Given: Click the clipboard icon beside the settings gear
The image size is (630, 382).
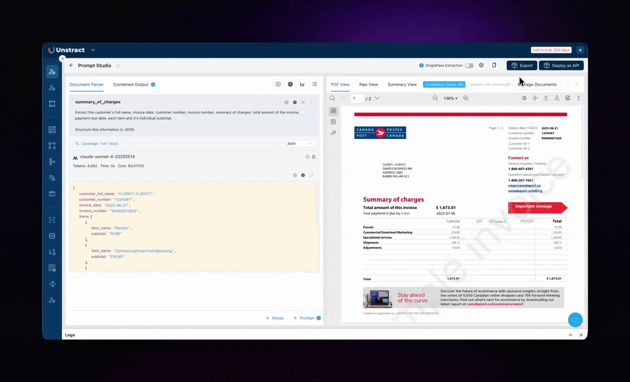Looking at the screenshot, I should [x=494, y=65].
